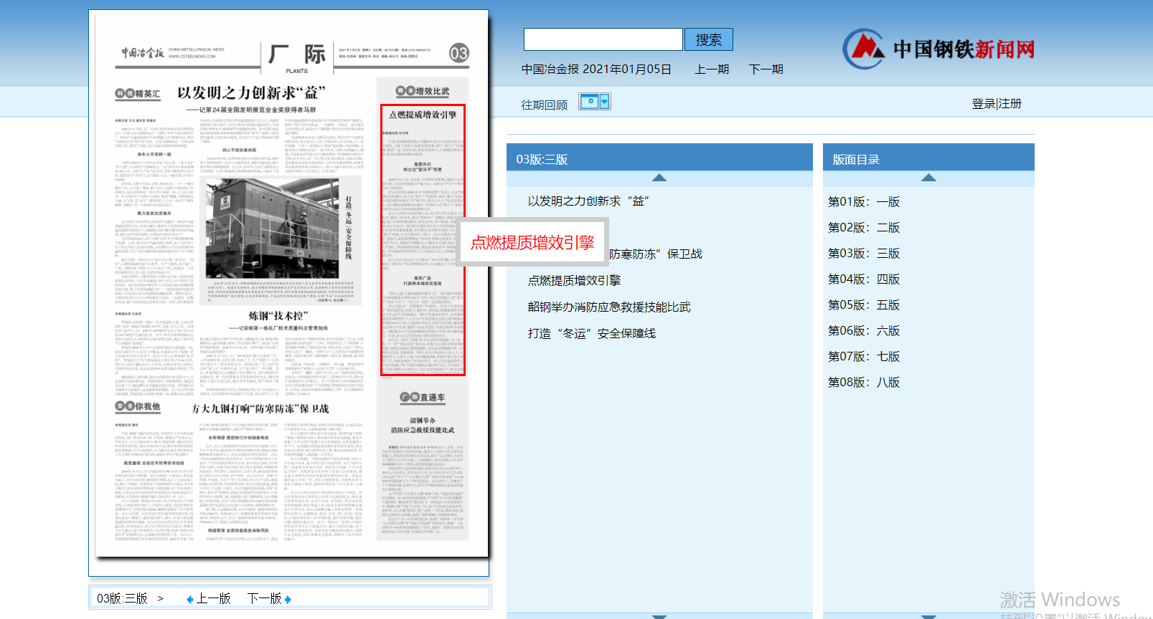
Task: Open article 点燃提质增效引擎 in list
Action: [575, 281]
